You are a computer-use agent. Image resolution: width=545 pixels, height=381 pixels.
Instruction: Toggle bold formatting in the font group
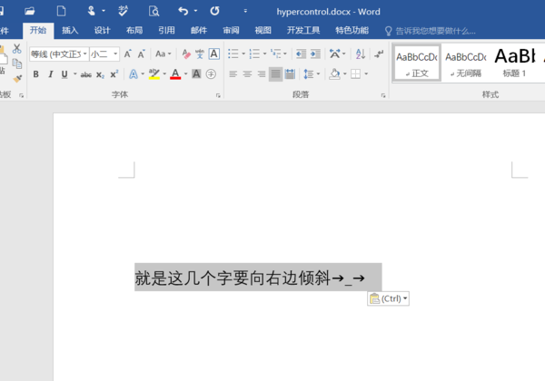pyautogui.click(x=36, y=74)
